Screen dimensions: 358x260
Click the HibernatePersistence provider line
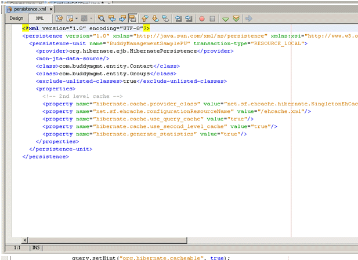pyautogui.click(x=135, y=51)
